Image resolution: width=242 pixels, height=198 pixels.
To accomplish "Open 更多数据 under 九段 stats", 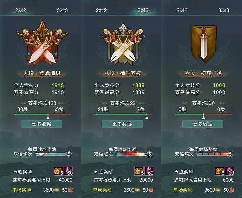I will 41,124.
